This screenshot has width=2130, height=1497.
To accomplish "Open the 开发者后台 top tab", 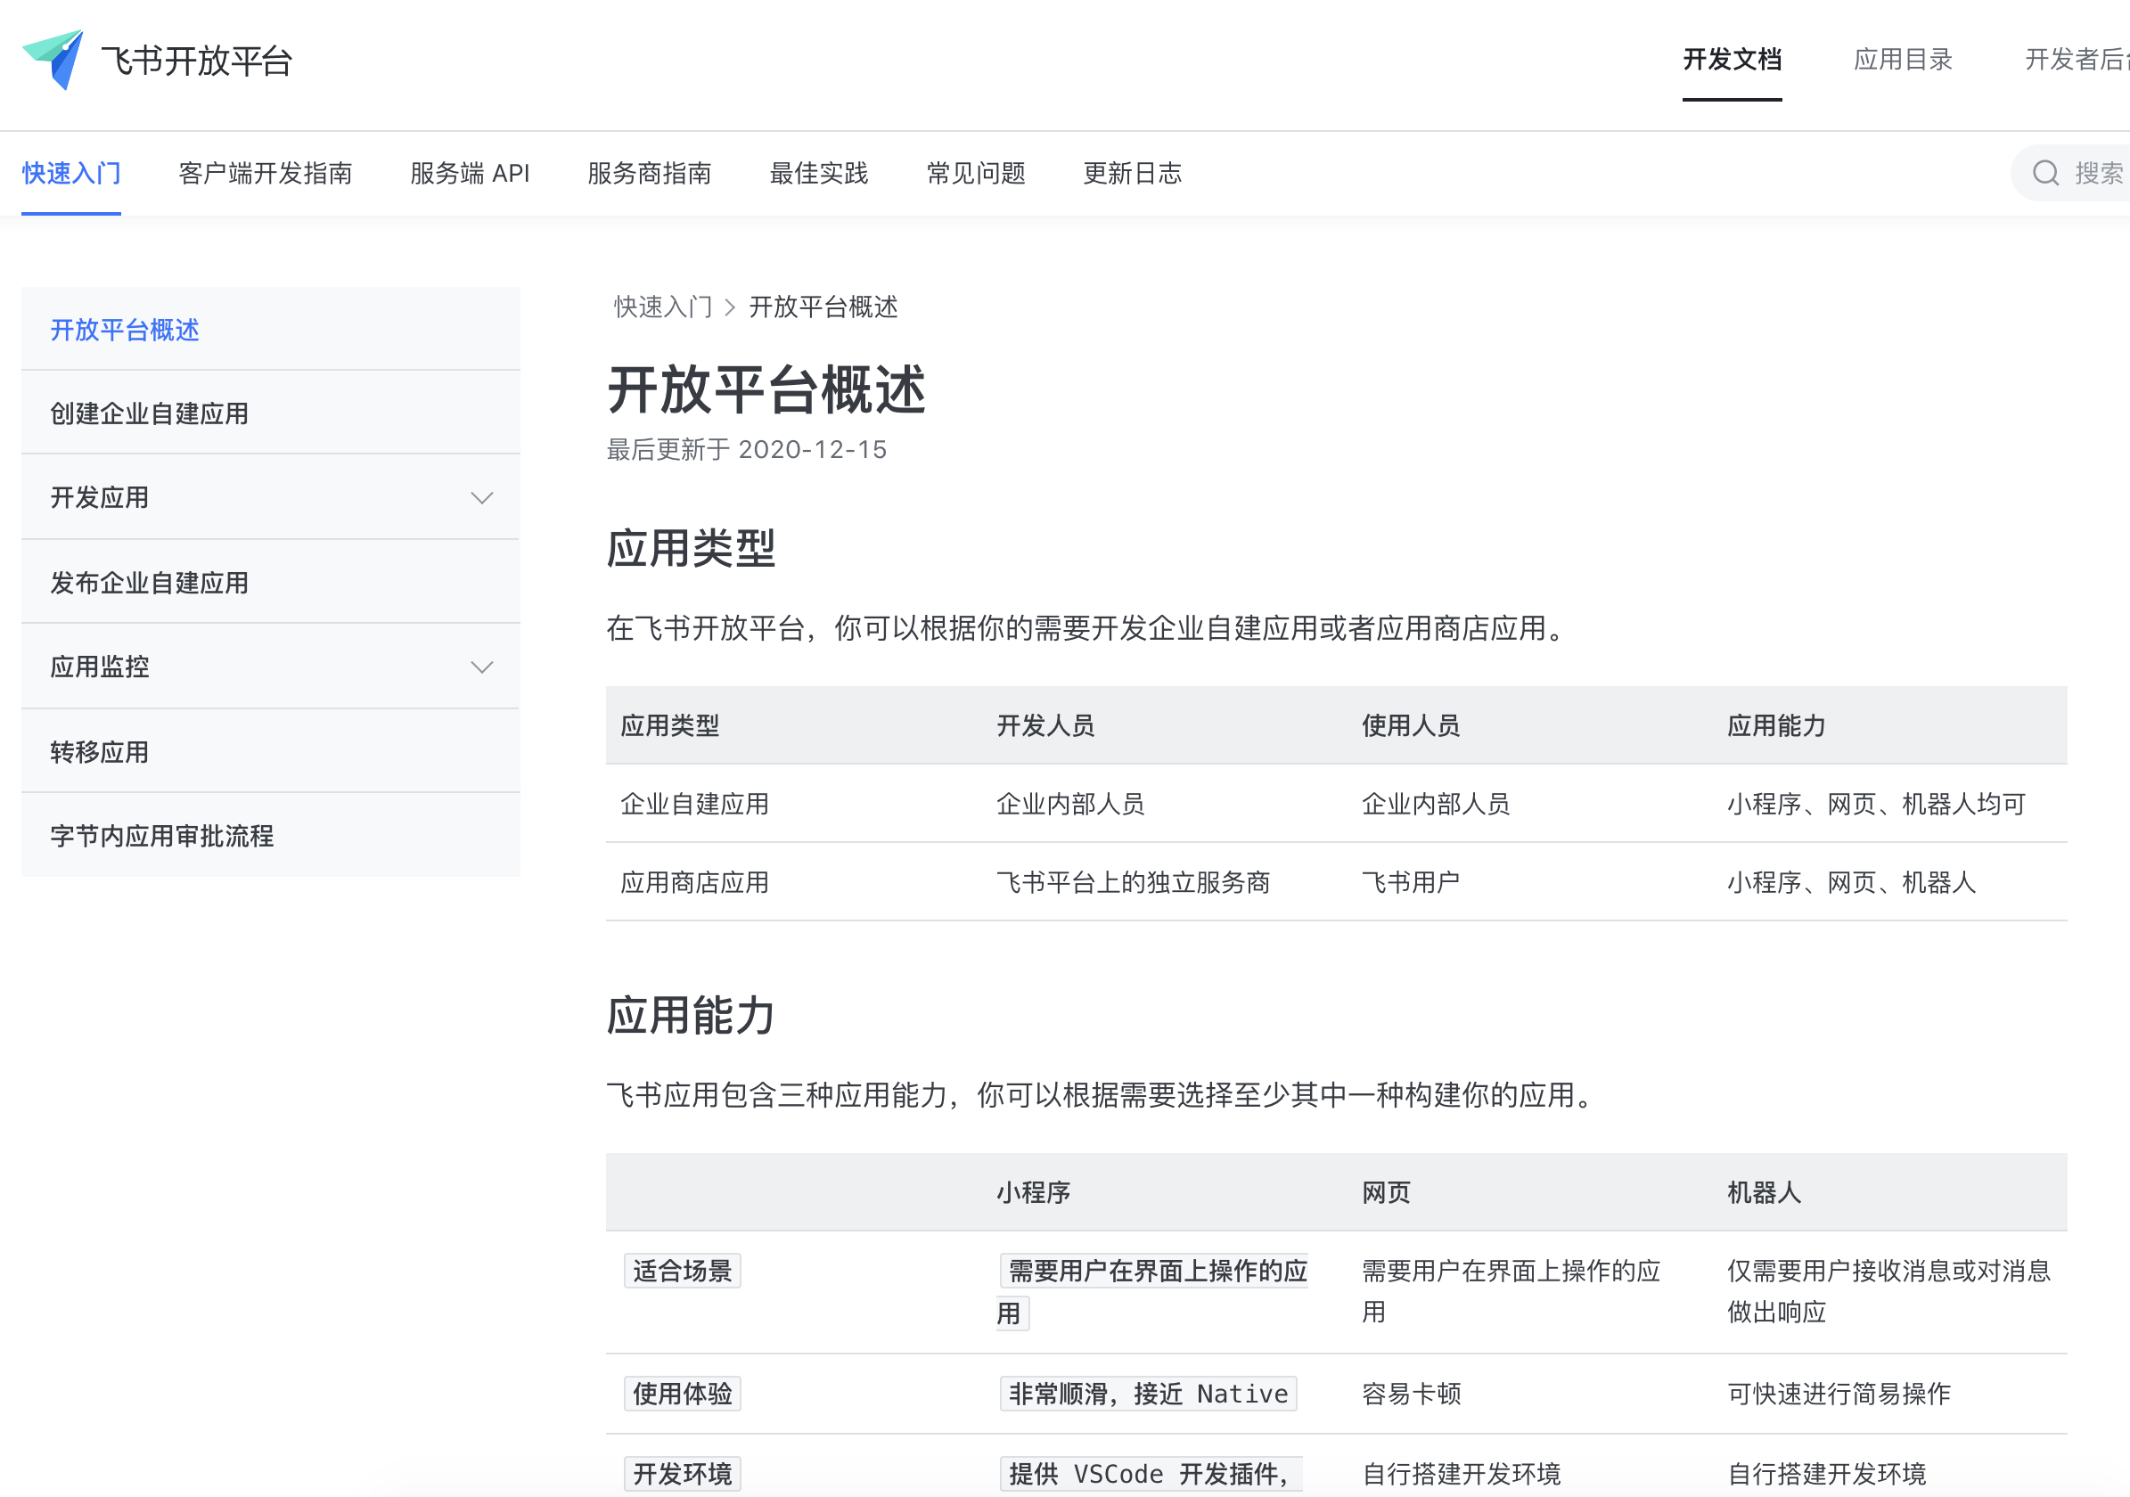I will [x=2077, y=60].
